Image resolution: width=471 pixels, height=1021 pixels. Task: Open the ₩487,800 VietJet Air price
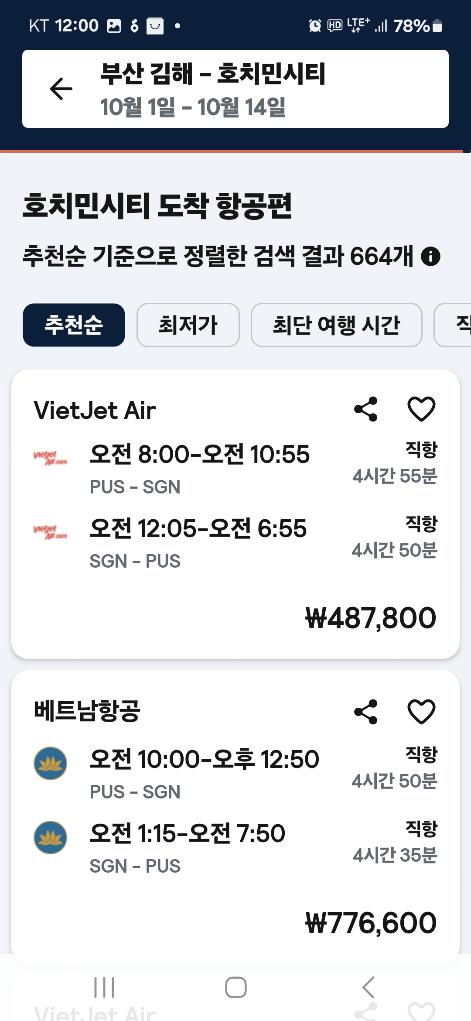pos(371,618)
